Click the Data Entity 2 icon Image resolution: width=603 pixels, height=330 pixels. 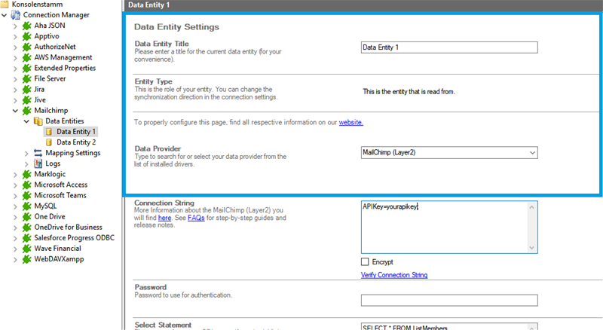[x=50, y=142]
